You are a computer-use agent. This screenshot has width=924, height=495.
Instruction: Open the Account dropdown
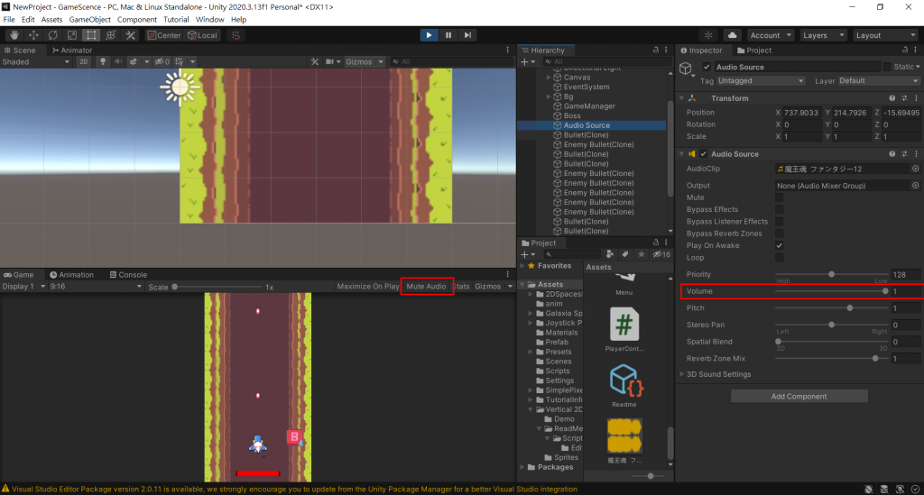771,35
